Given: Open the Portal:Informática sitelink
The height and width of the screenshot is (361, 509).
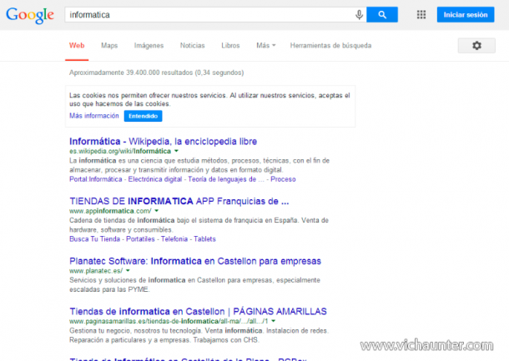Looking at the screenshot, I should pos(95,179).
